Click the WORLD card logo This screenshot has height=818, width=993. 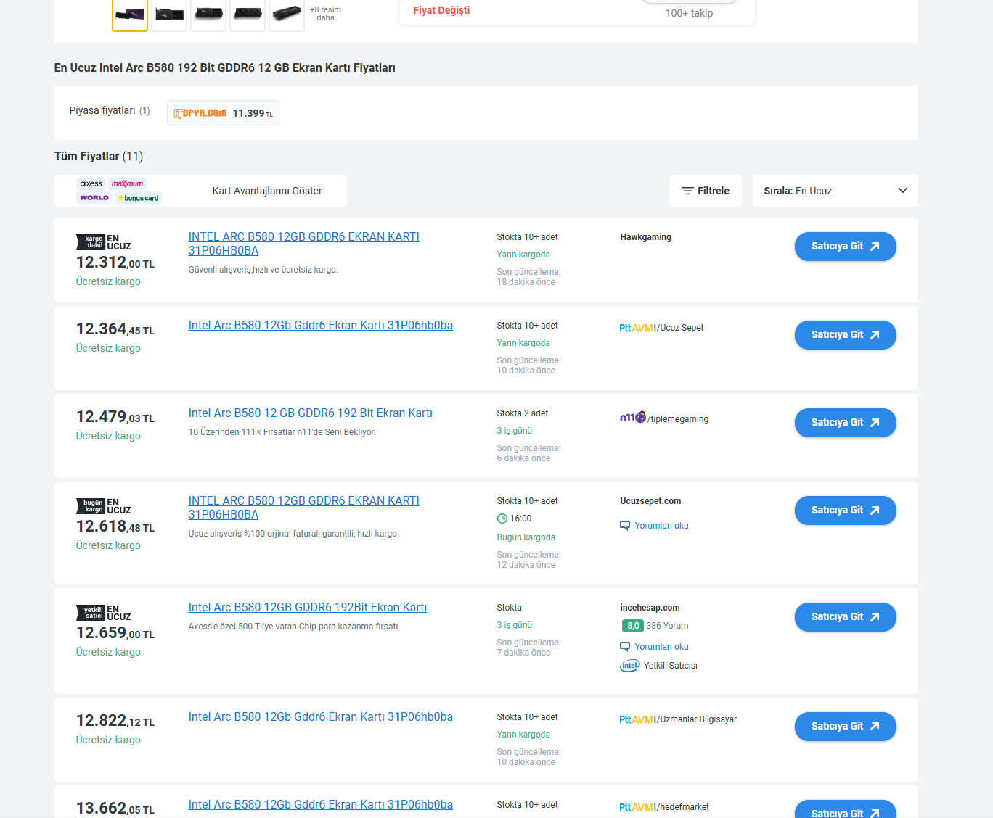click(94, 198)
